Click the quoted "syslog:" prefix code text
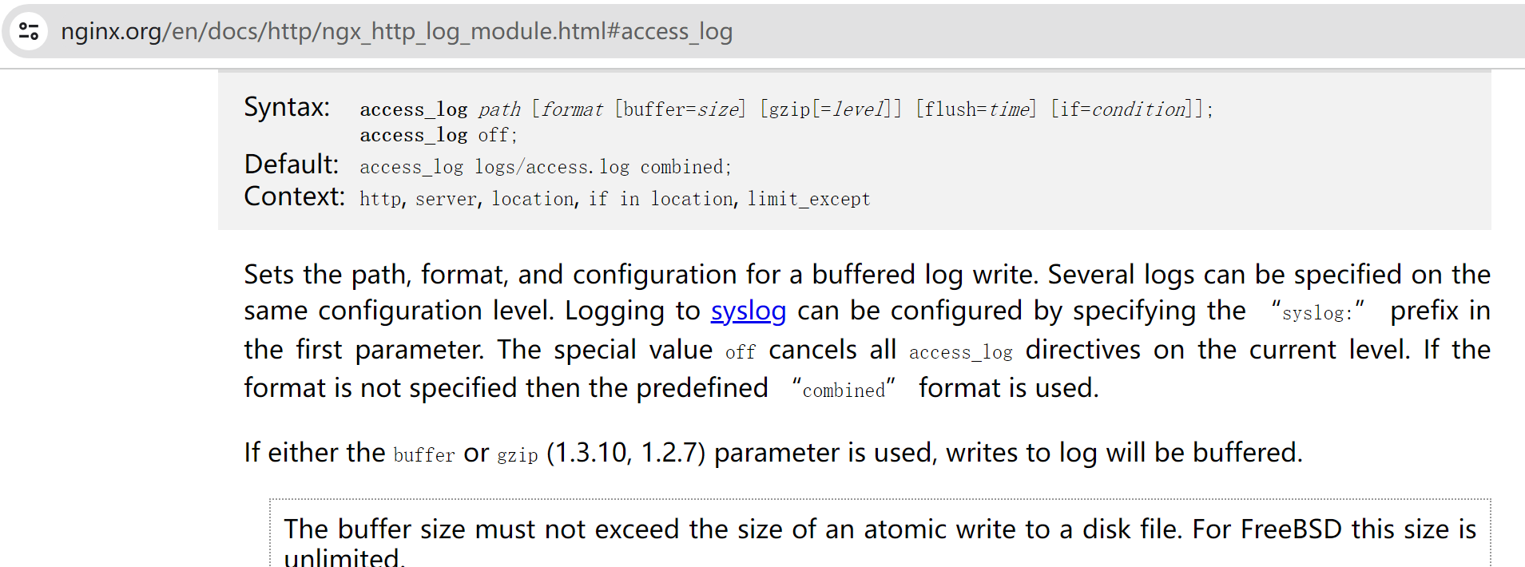The image size is (1525, 567). click(1317, 313)
